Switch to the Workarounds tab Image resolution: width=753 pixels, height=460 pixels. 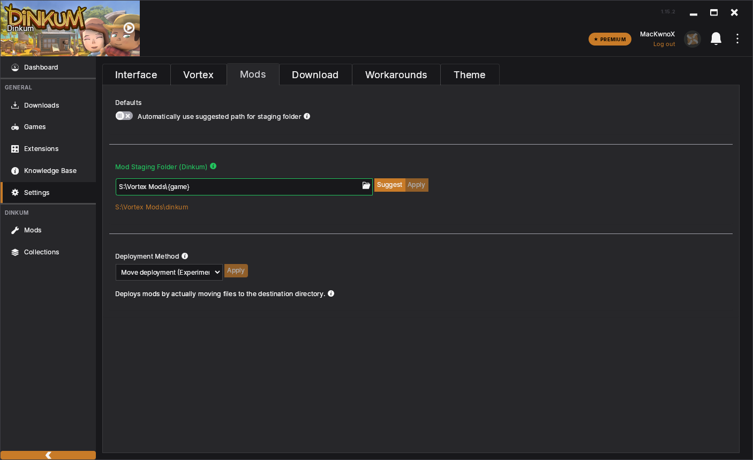pos(396,75)
